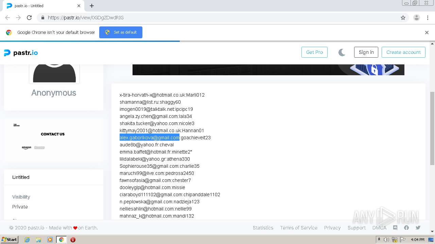
Task: Click the 4:04 PM taskbar clock
Action: click(417, 240)
